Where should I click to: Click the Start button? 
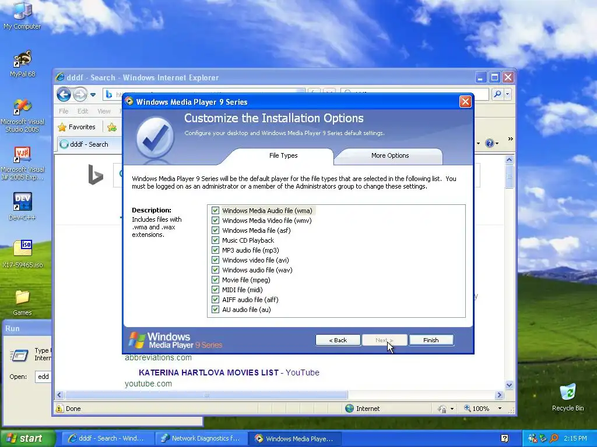click(27, 438)
